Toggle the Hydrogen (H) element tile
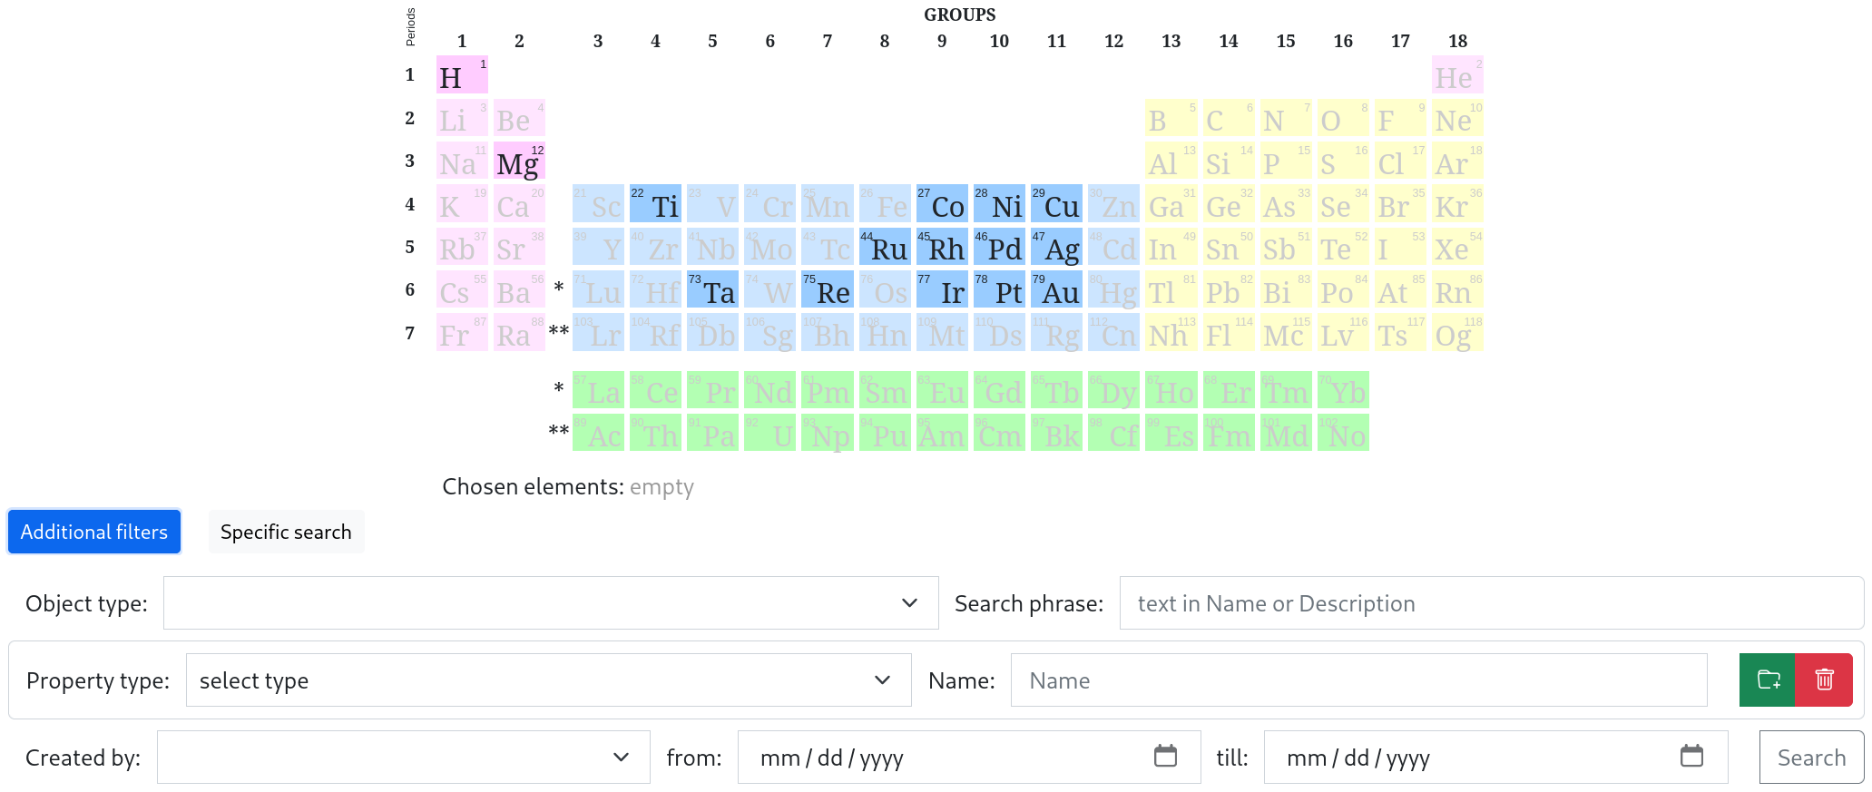 462,75
